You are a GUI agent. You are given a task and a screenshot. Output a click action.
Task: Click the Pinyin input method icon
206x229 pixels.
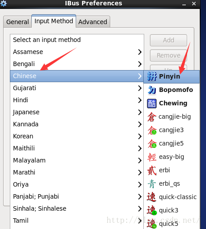pos(152,76)
